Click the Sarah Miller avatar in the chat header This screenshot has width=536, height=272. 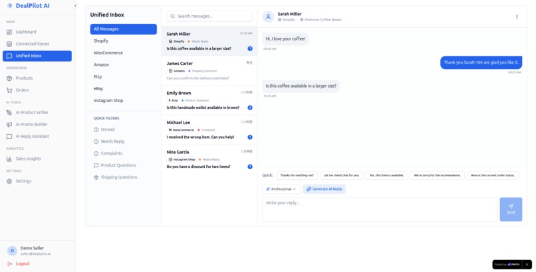coord(268,17)
